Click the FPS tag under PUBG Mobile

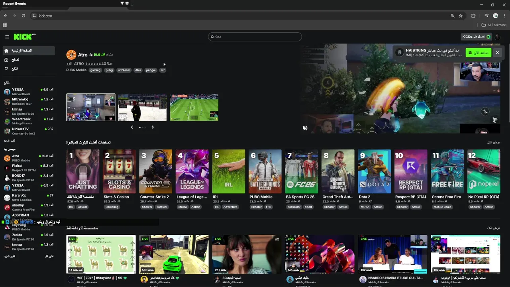pyautogui.click(x=269, y=207)
